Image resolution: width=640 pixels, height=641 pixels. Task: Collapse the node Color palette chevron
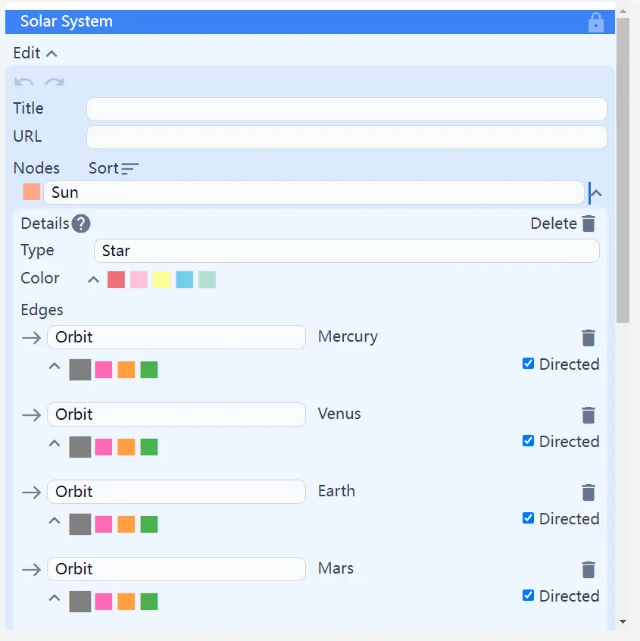click(93, 280)
